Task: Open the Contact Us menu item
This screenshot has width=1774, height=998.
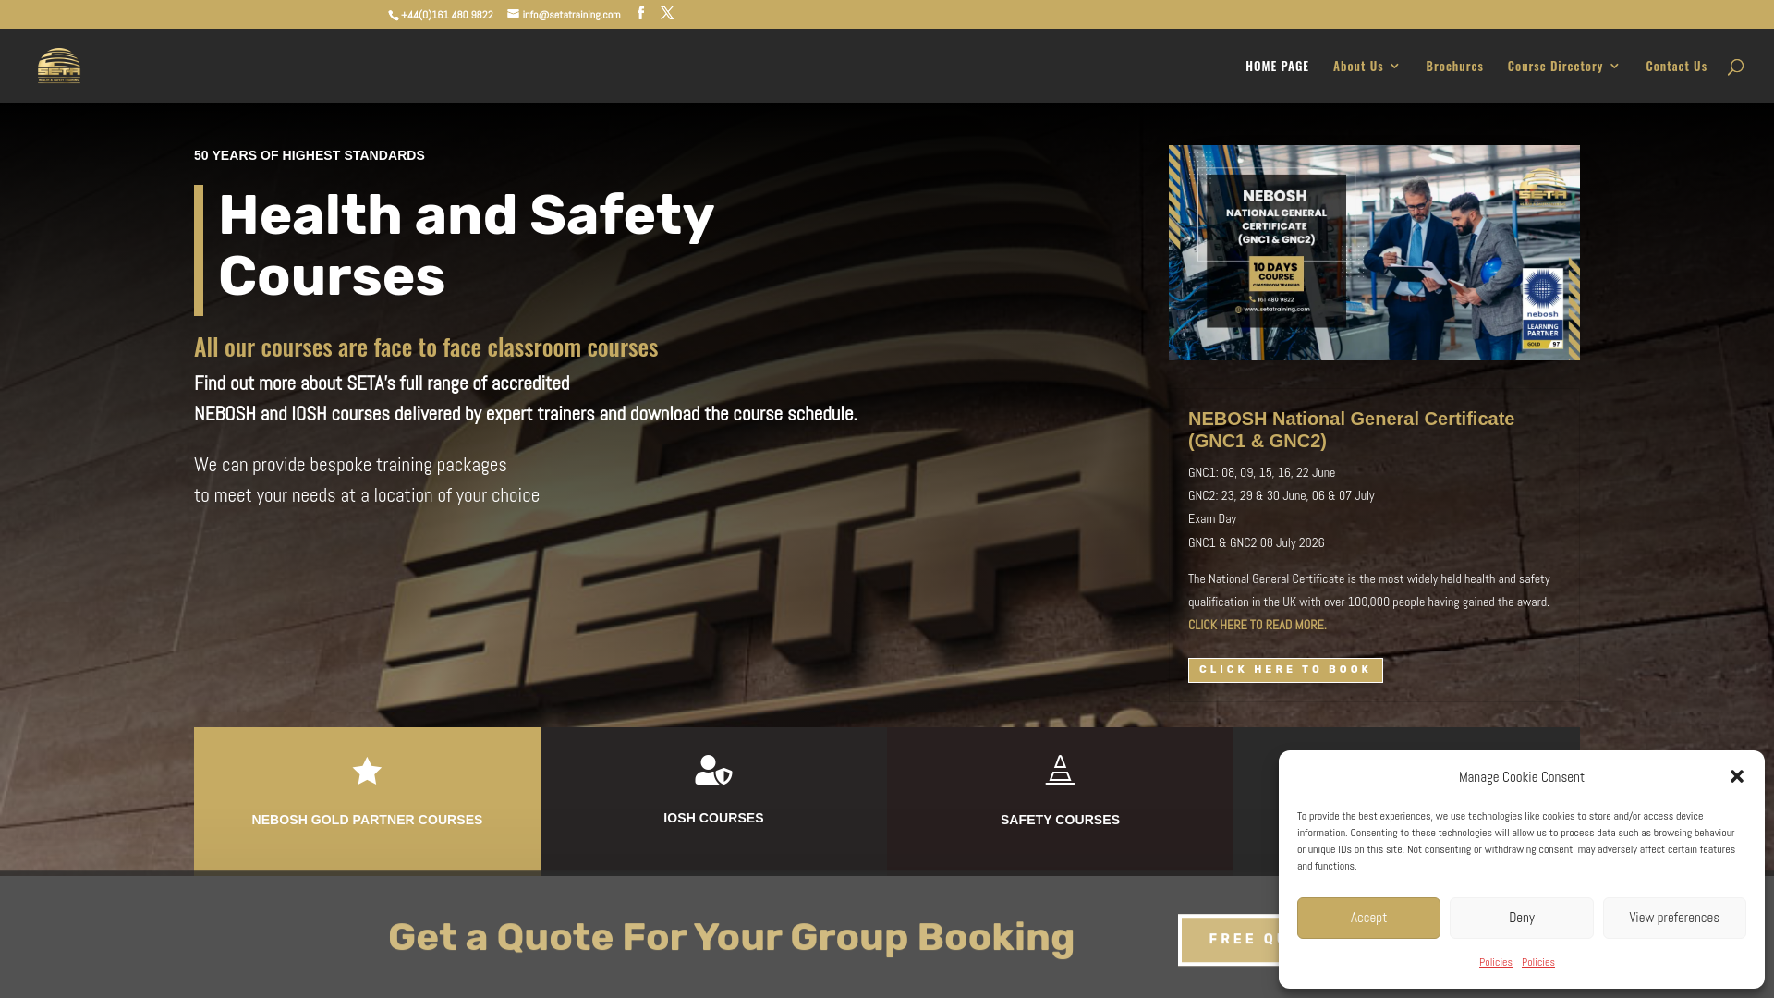Action: [1676, 66]
